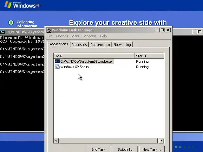Switch to the Applications tab
203x152 pixels.
[x=59, y=44]
